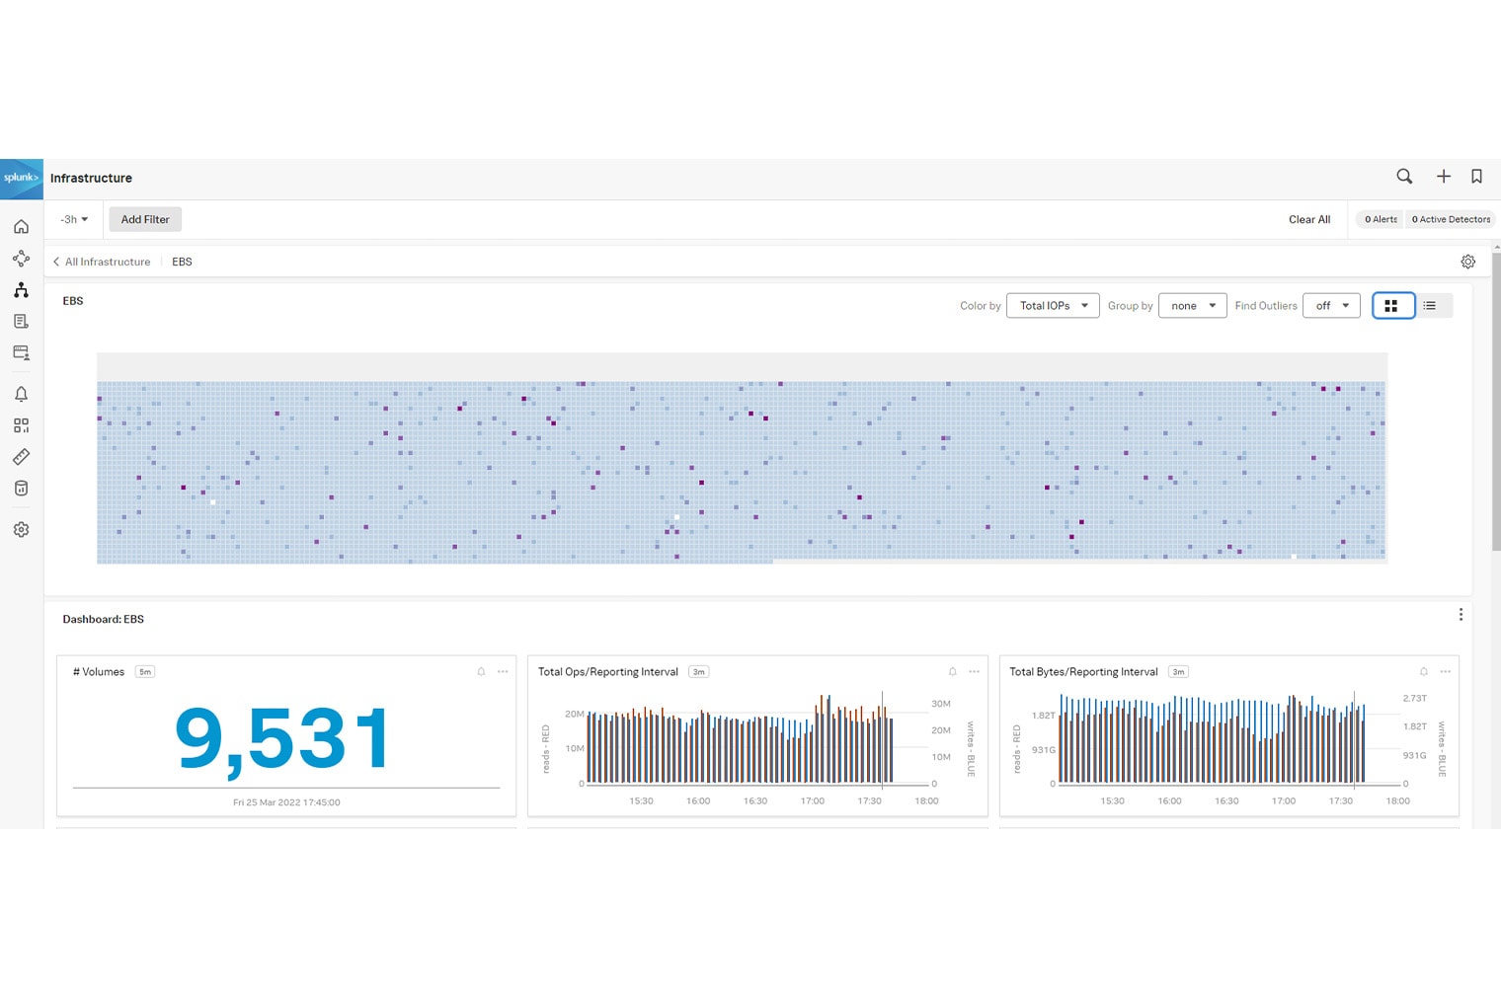Open the Group by none dropdown
Image resolution: width=1501 pixels, height=987 pixels.
[1193, 306]
